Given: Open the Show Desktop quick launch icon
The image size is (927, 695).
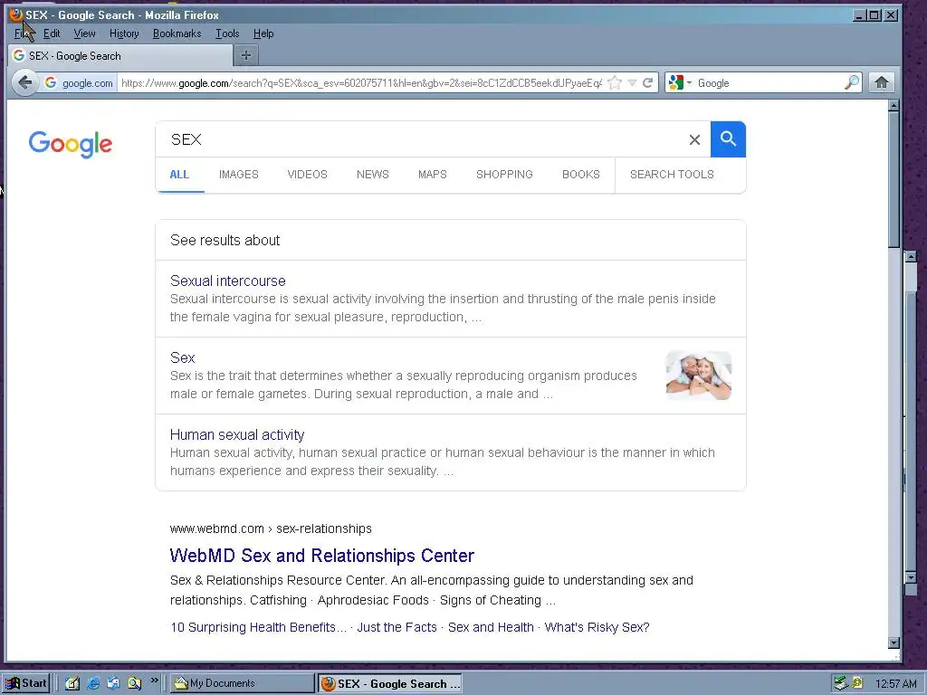Looking at the screenshot, I should 72,683.
